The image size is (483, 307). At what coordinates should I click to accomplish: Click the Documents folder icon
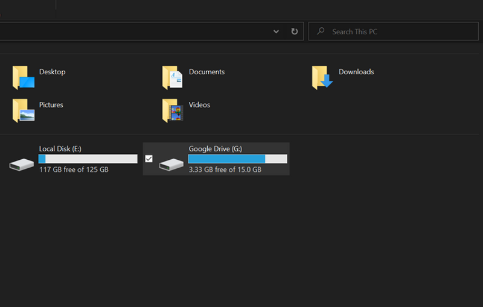[173, 78]
